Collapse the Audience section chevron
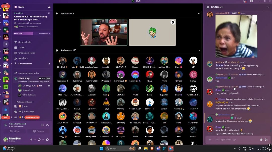 [199, 50]
